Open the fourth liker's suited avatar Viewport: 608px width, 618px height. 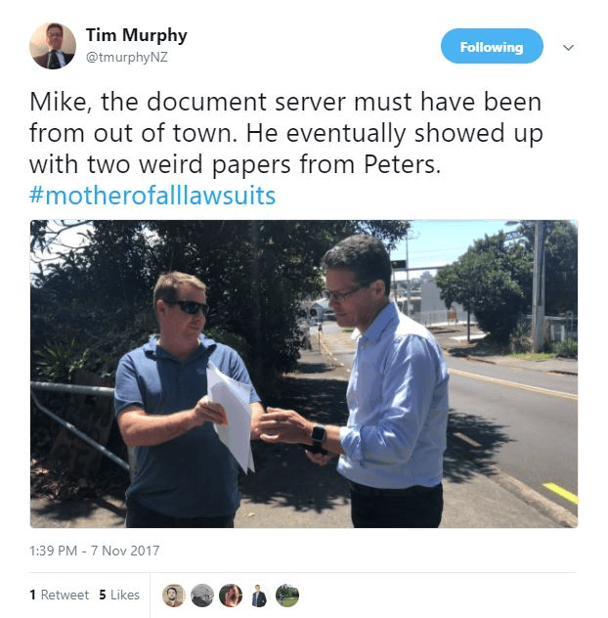pyautogui.click(x=259, y=596)
